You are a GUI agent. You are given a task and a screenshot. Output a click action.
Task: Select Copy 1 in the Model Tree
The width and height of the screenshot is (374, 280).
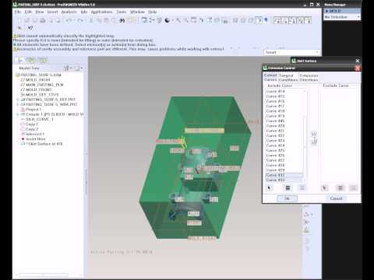pos(31,124)
